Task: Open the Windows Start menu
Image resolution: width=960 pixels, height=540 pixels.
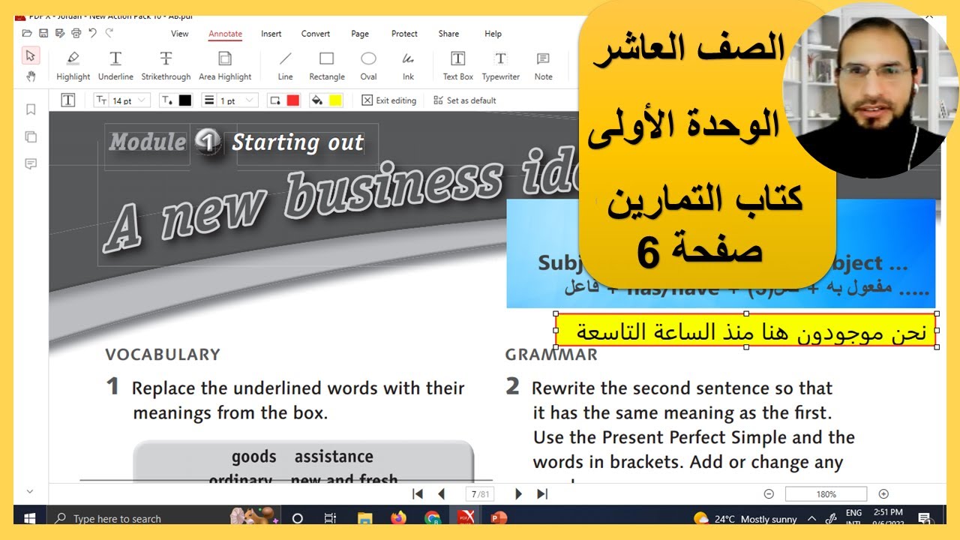Action: point(30,518)
